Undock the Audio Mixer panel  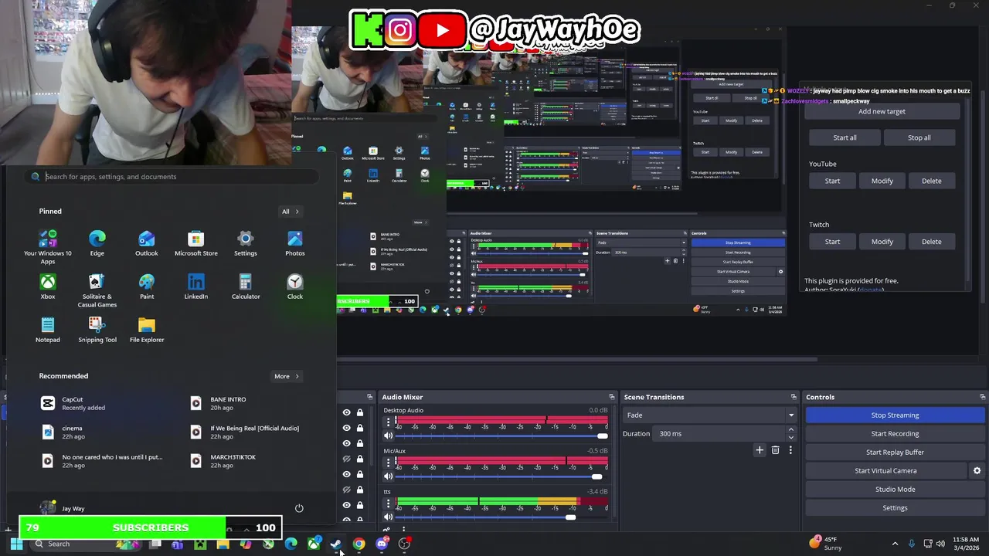612,397
